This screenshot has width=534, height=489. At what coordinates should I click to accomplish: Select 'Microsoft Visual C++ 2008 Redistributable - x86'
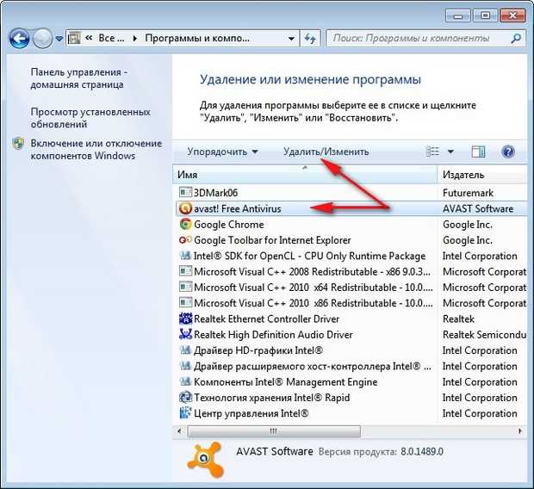coord(313,271)
